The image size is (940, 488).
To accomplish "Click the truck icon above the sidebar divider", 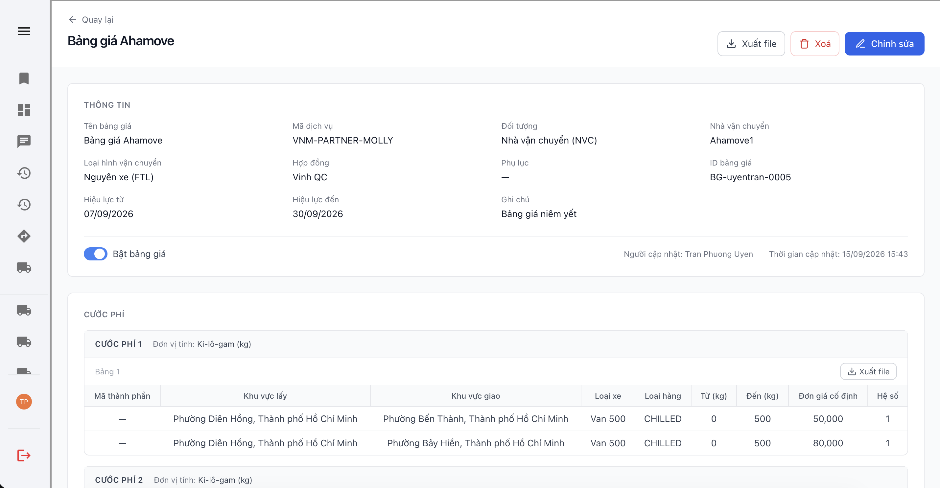I will (24, 267).
